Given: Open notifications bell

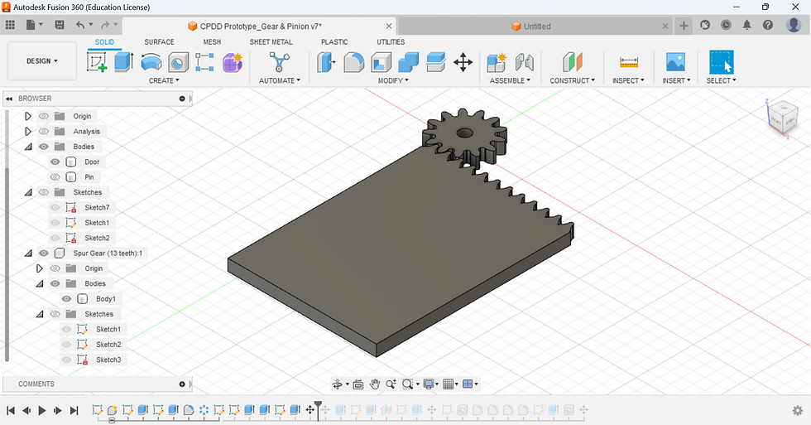Looking at the screenshot, I should click(746, 25).
